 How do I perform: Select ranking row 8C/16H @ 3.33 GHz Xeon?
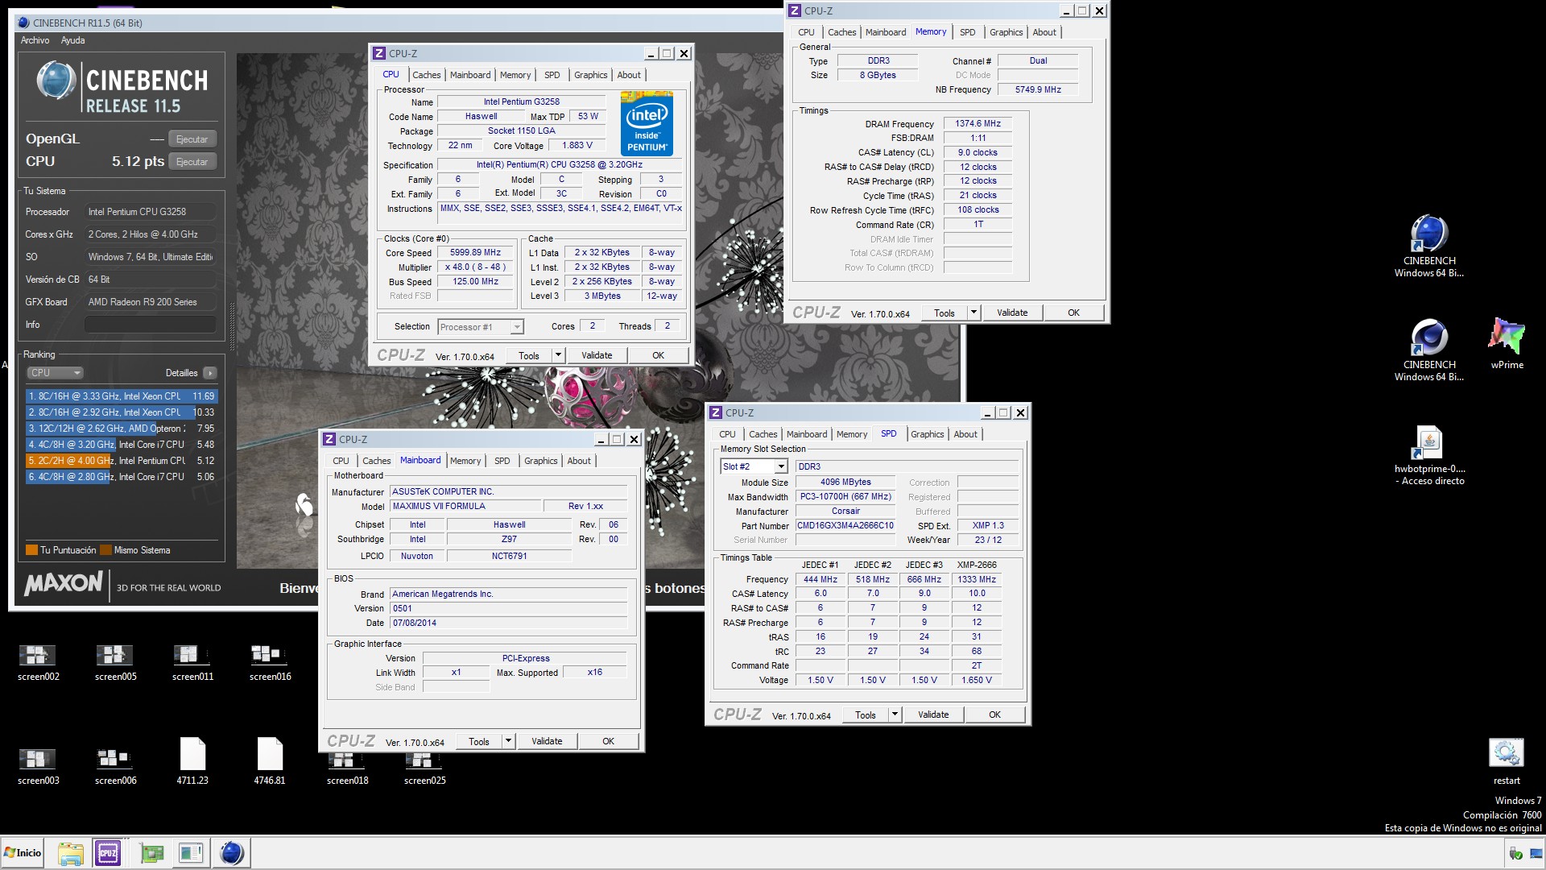pos(122,396)
